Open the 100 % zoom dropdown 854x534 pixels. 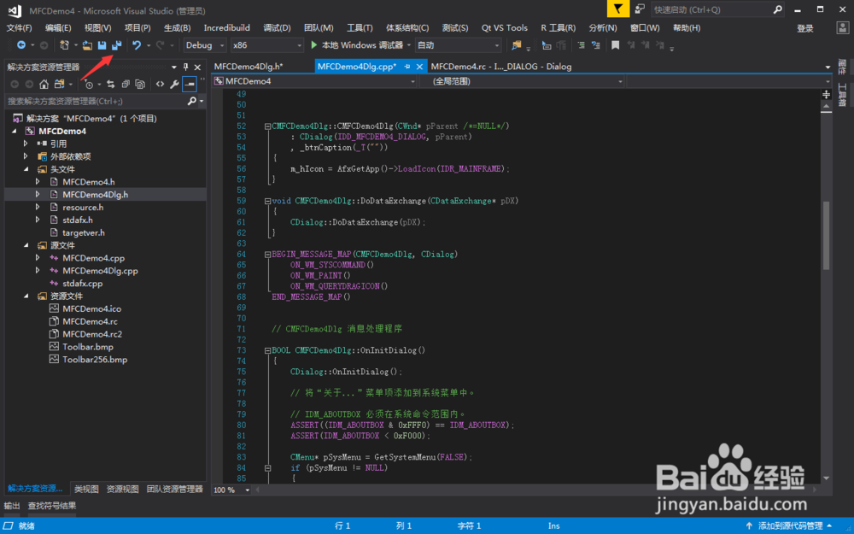(231, 490)
